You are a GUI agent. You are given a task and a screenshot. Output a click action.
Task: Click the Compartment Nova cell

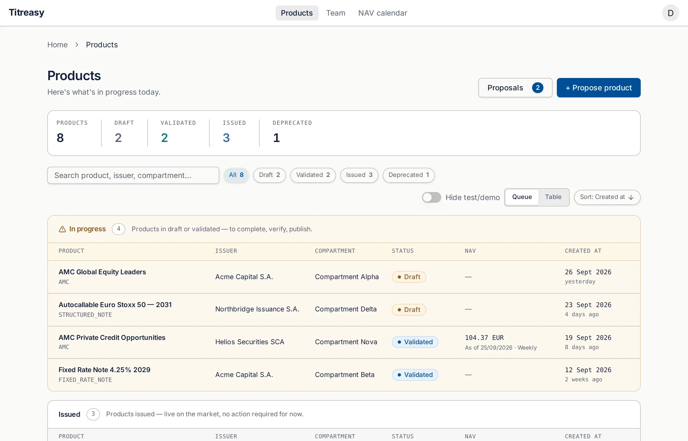[346, 342]
